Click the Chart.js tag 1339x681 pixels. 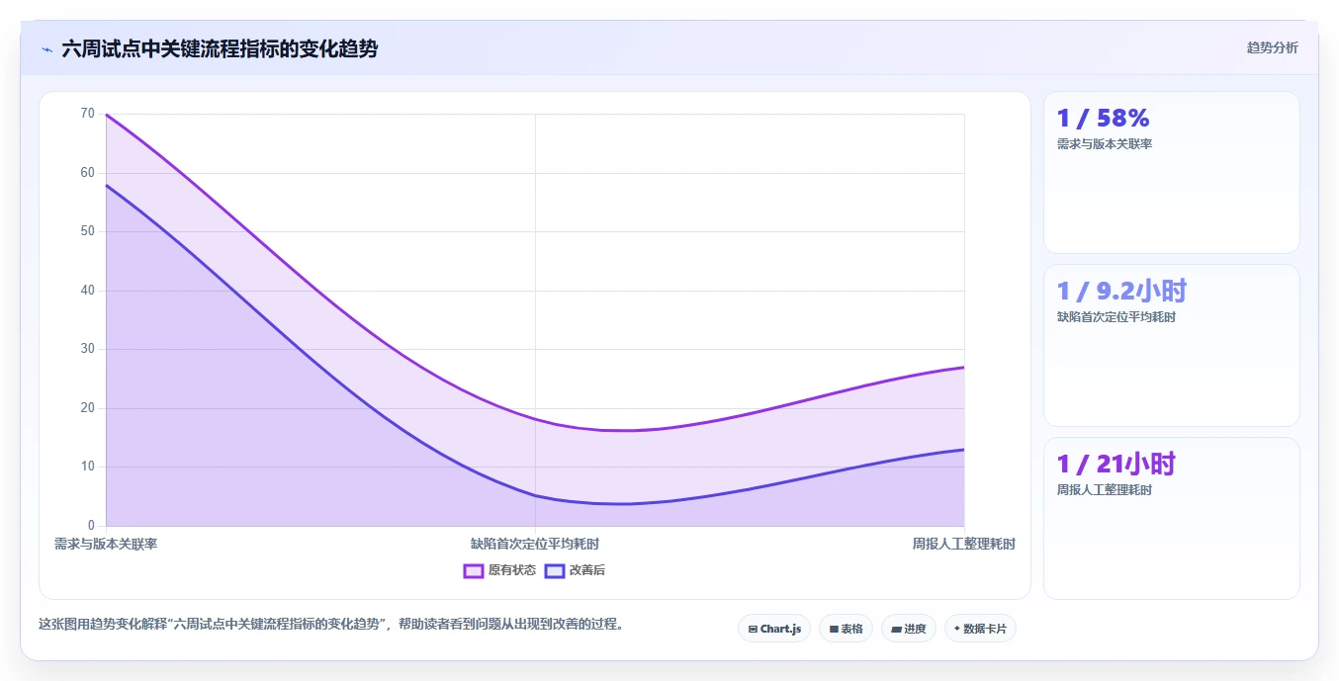(x=774, y=629)
